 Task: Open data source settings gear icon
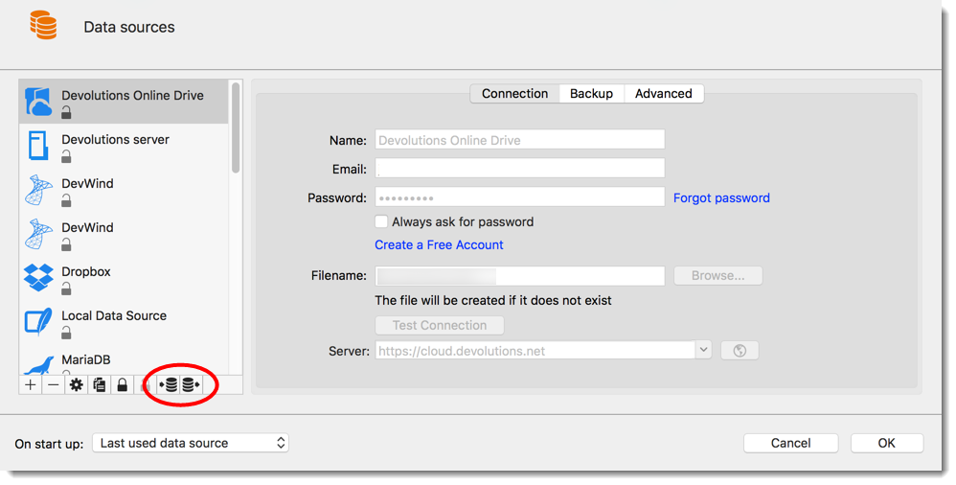[x=77, y=385]
